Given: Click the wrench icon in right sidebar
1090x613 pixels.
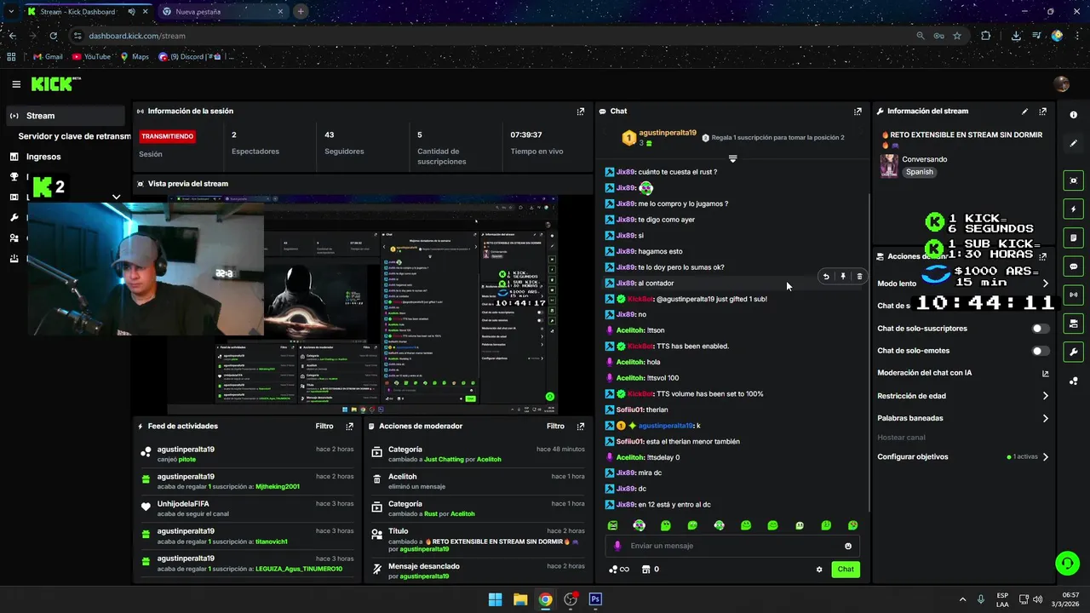Looking at the screenshot, I should (x=1073, y=352).
